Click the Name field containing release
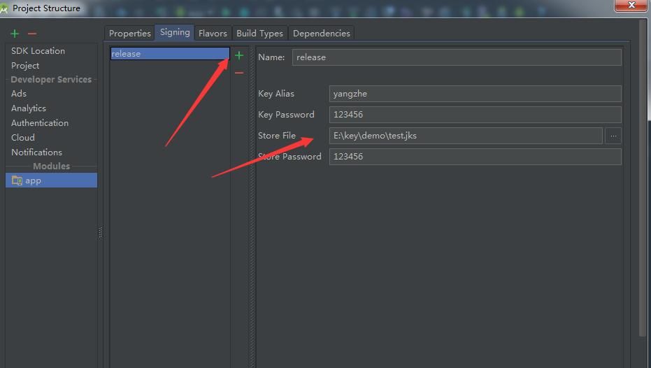Viewport: 651px width, 368px height. tap(457, 57)
